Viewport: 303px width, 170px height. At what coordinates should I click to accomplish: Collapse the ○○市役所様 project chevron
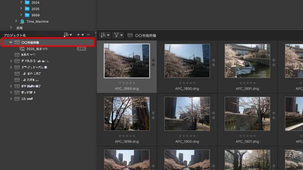[x=11, y=42]
